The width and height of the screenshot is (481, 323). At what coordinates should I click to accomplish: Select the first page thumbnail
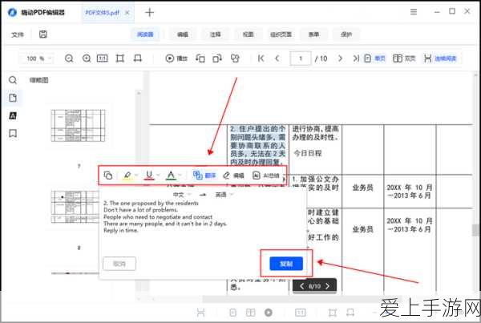[x=79, y=126]
